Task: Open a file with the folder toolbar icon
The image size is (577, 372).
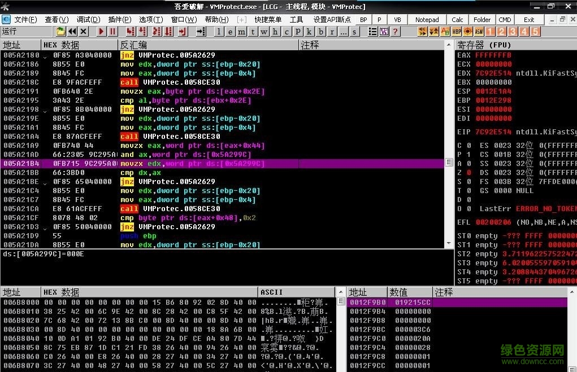Action: coord(60,32)
